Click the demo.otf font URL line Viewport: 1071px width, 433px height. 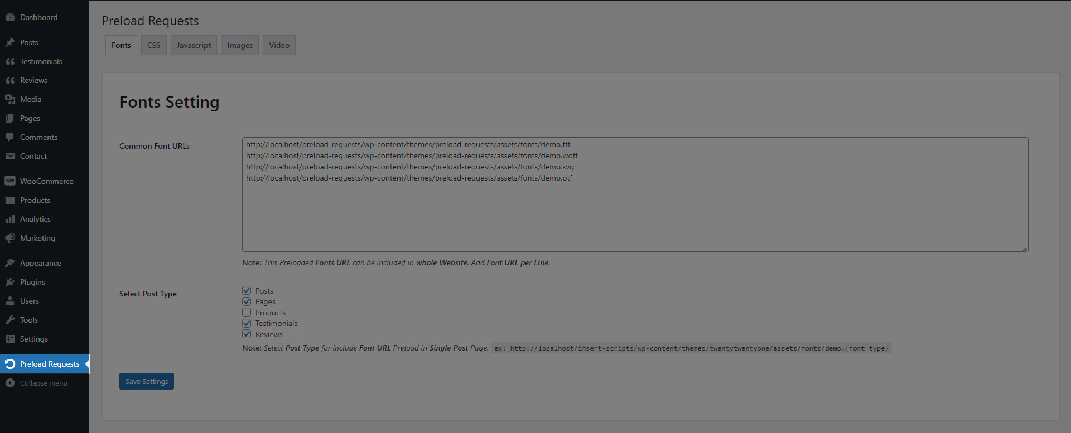409,178
